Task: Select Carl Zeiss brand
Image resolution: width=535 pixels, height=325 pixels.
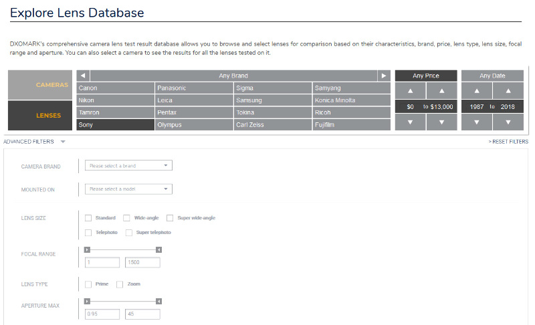Action: point(273,125)
